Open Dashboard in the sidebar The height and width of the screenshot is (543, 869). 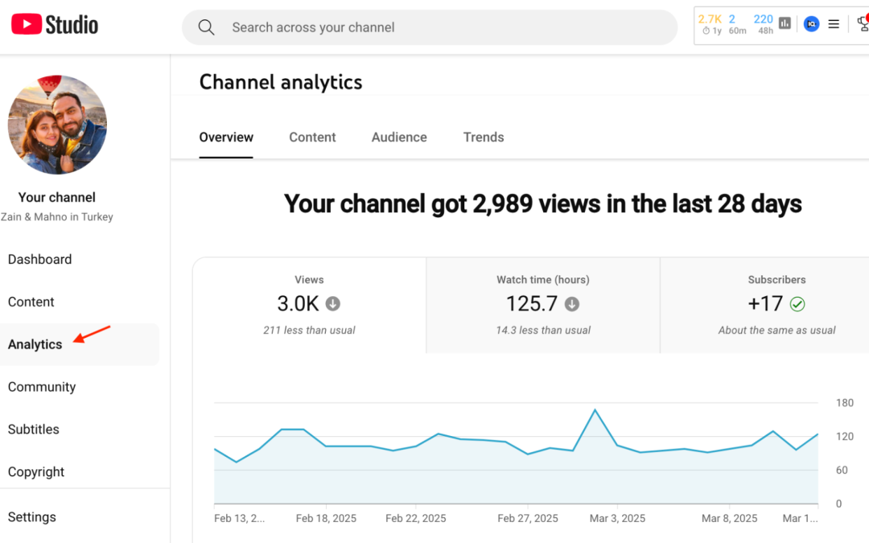pyautogui.click(x=40, y=259)
